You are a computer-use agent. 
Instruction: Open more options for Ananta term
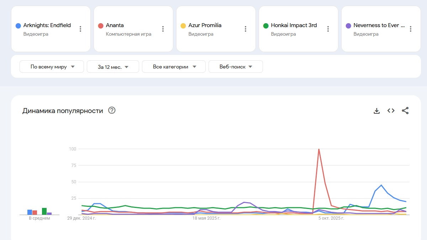click(163, 29)
